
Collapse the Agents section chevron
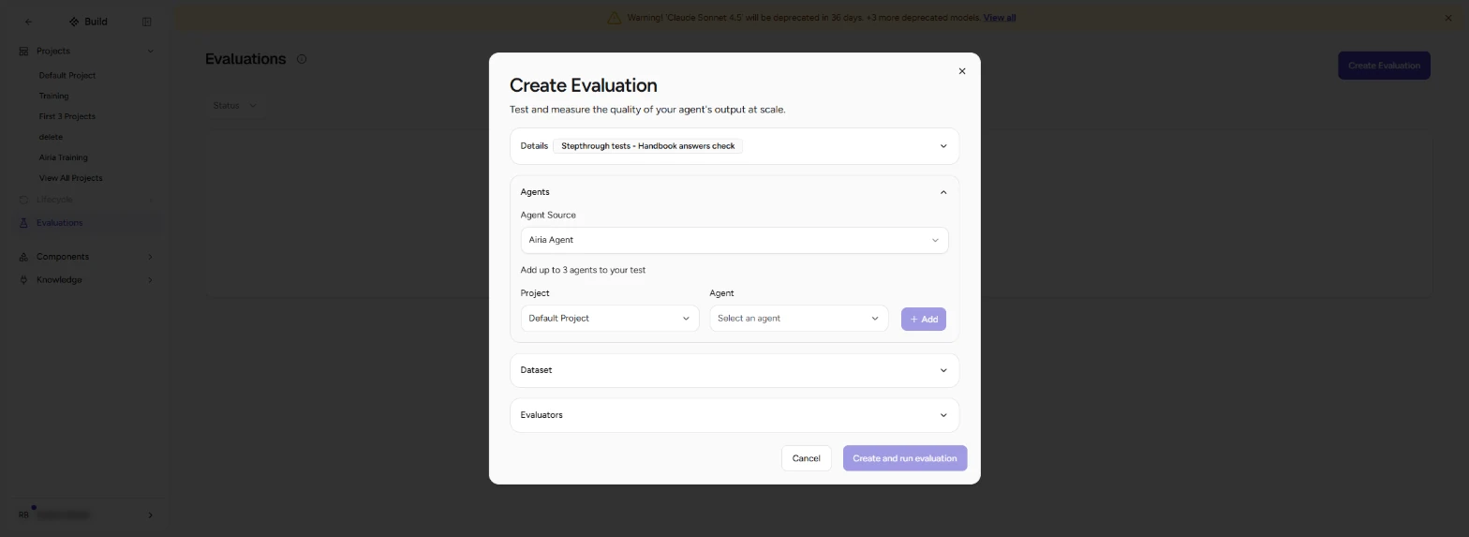click(x=943, y=192)
